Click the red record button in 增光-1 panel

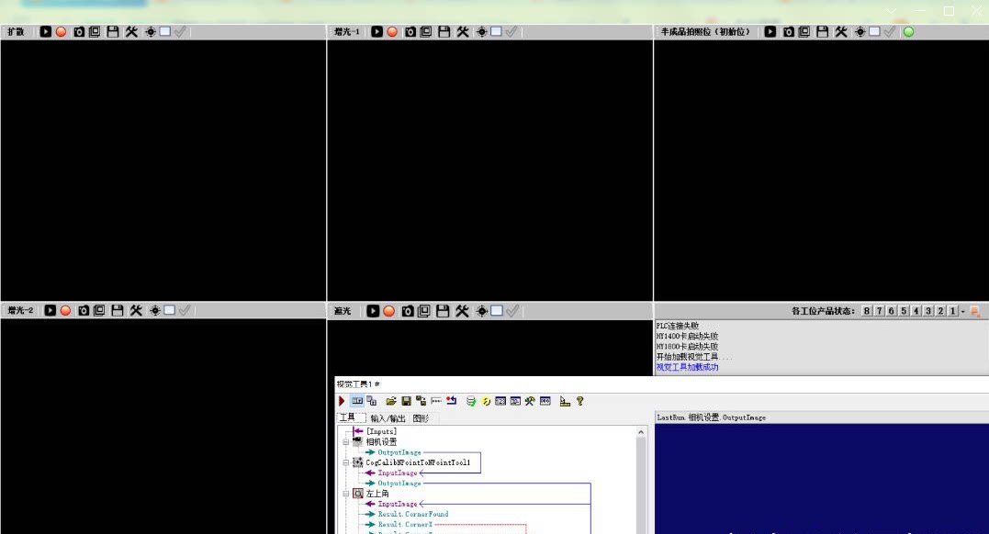(392, 31)
